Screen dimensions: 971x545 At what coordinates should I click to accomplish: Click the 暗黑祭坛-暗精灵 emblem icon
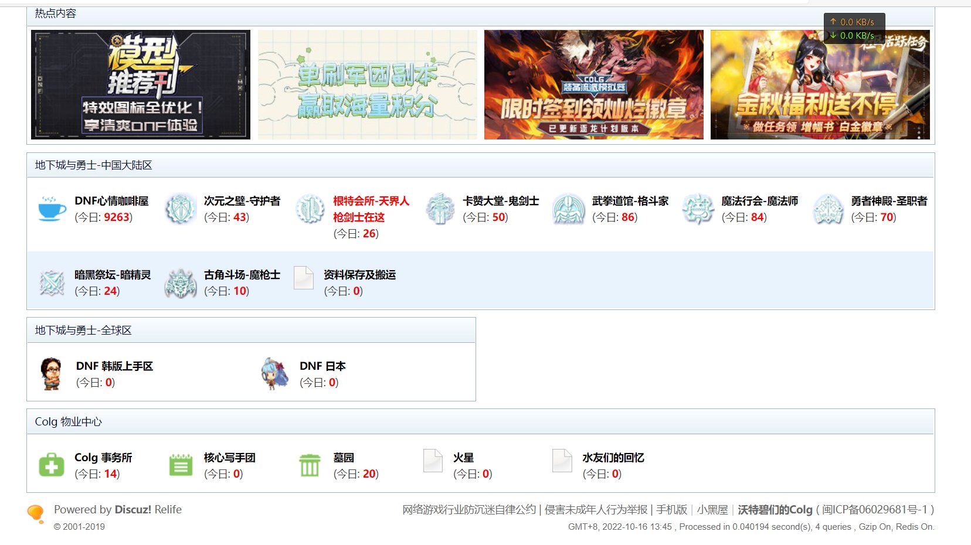[x=52, y=283]
